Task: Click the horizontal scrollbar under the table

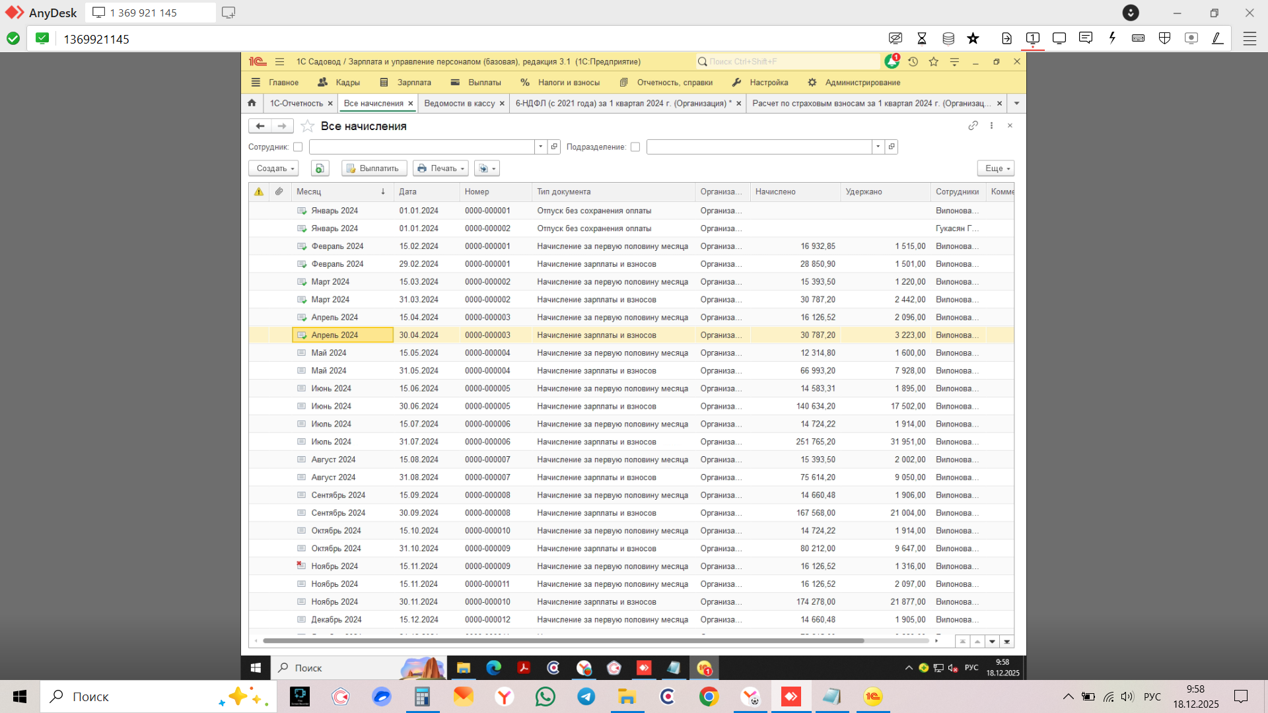Action: click(563, 640)
